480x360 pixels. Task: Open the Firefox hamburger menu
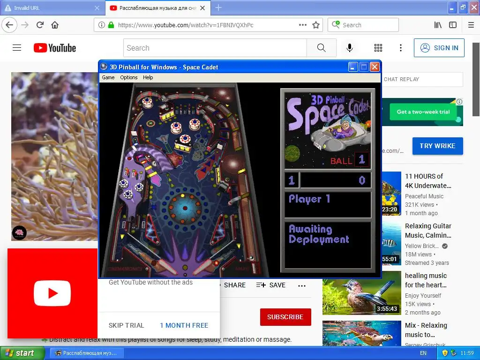click(471, 25)
